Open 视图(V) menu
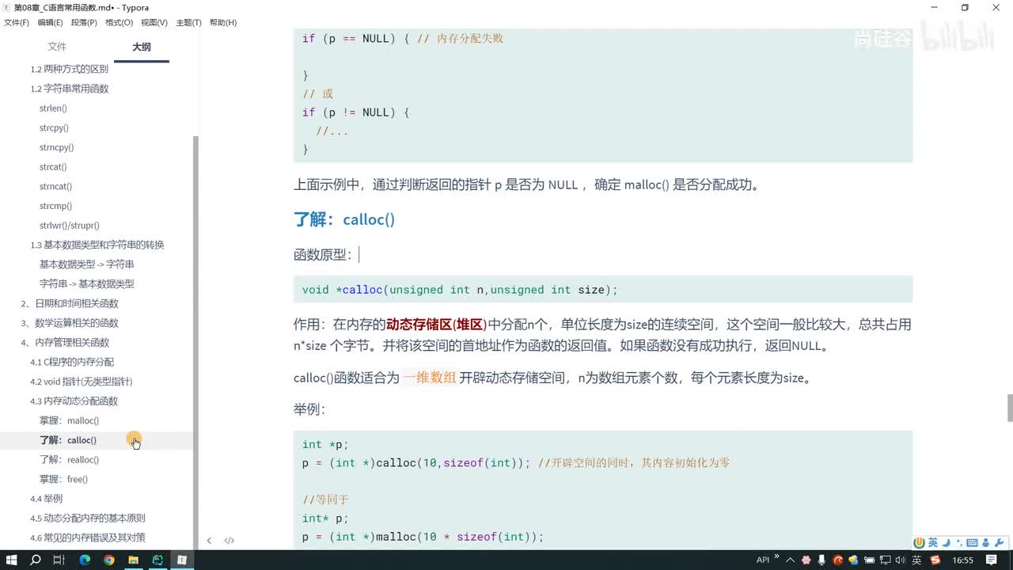The height and width of the screenshot is (570, 1013). pyautogui.click(x=154, y=22)
